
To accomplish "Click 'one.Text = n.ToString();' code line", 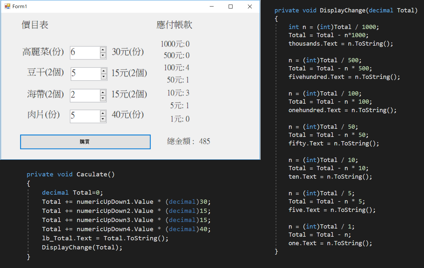I will point(330,243).
